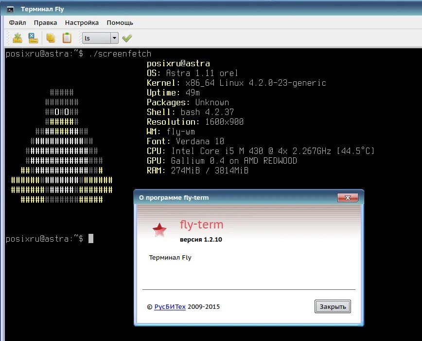
Task: Open the Правка menu
Action: tap(46, 22)
